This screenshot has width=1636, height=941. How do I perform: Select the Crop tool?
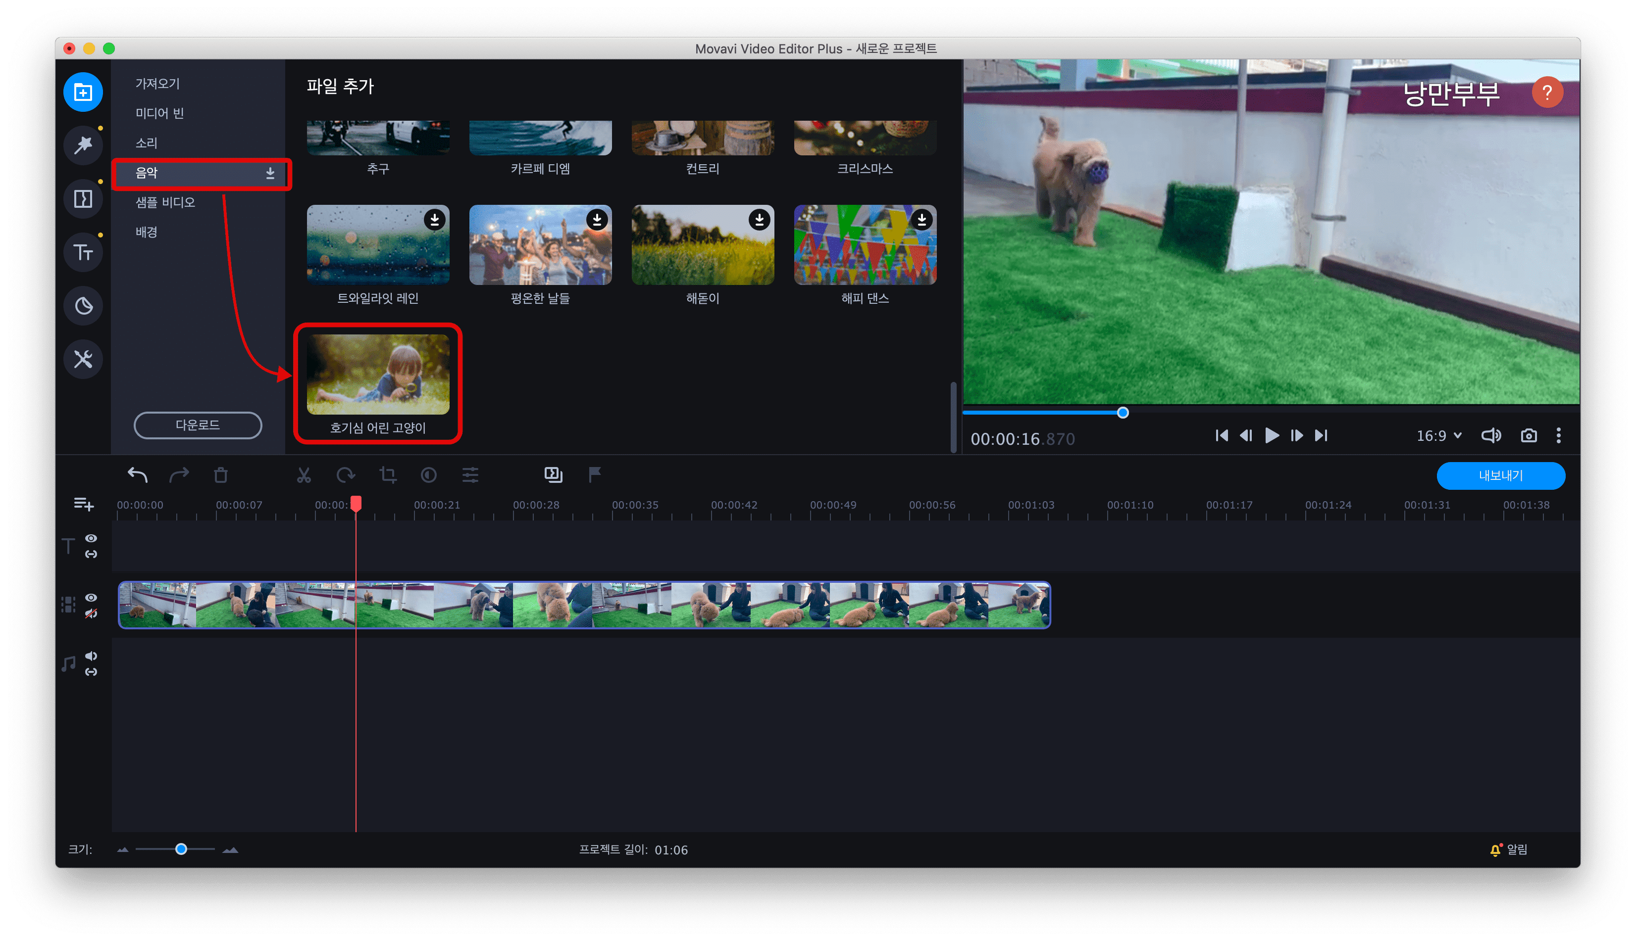[387, 475]
